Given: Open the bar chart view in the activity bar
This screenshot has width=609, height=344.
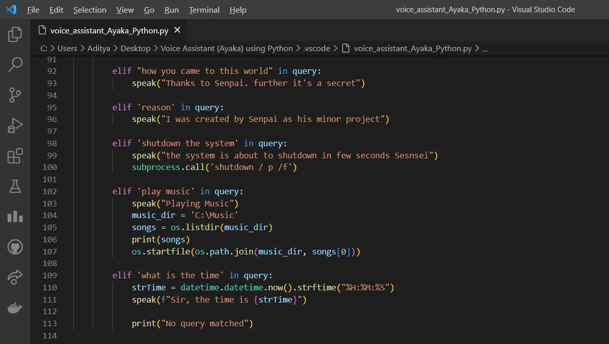Looking at the screenshot, I should click(x=15, y=217).
